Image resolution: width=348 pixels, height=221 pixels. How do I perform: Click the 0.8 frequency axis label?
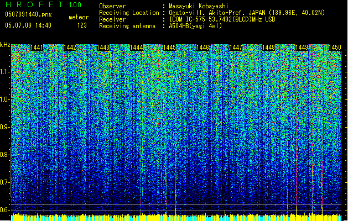tap(5, 155)
